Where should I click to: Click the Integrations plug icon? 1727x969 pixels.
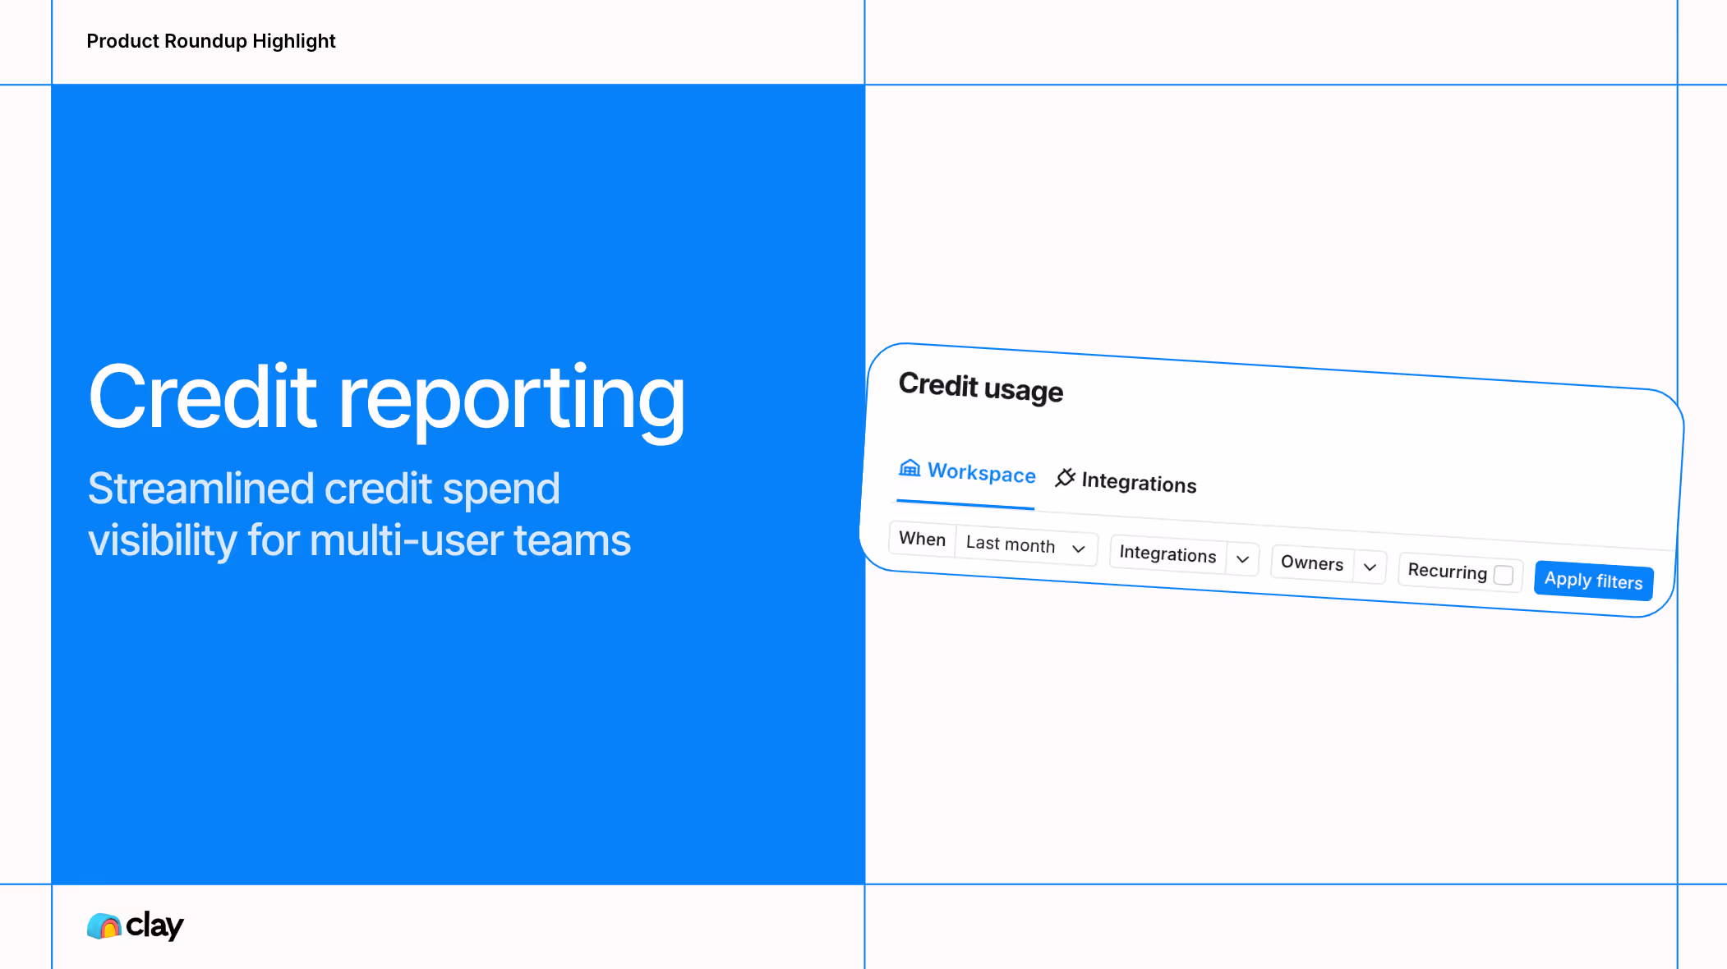tap(1065, 477)
